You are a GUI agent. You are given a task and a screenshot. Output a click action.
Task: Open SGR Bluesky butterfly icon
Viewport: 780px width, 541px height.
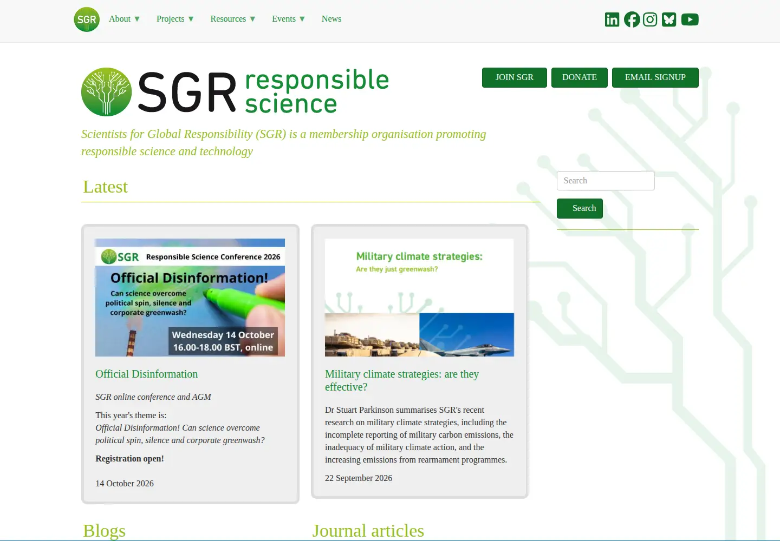(669, 19)
